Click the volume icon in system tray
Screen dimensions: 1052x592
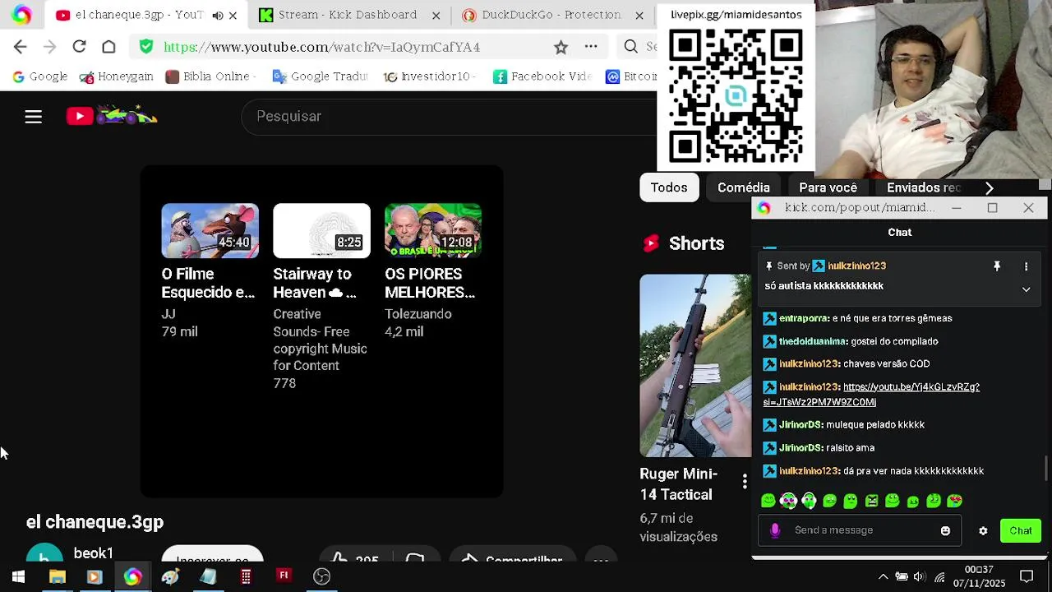click(x=919, y=577)
